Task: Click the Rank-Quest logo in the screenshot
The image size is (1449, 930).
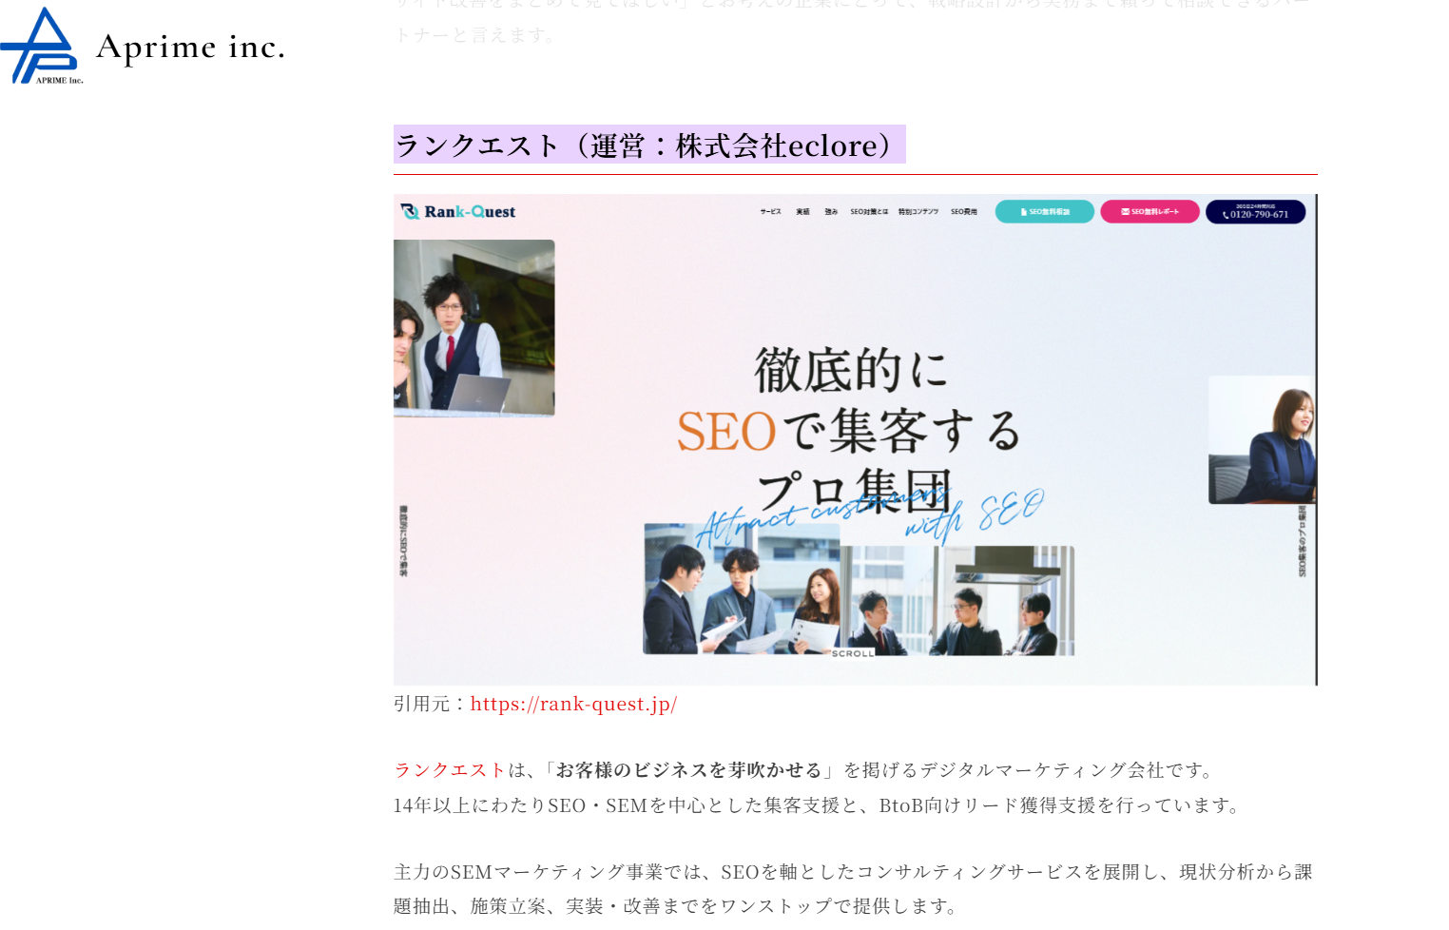Action: tap(458, 212)
